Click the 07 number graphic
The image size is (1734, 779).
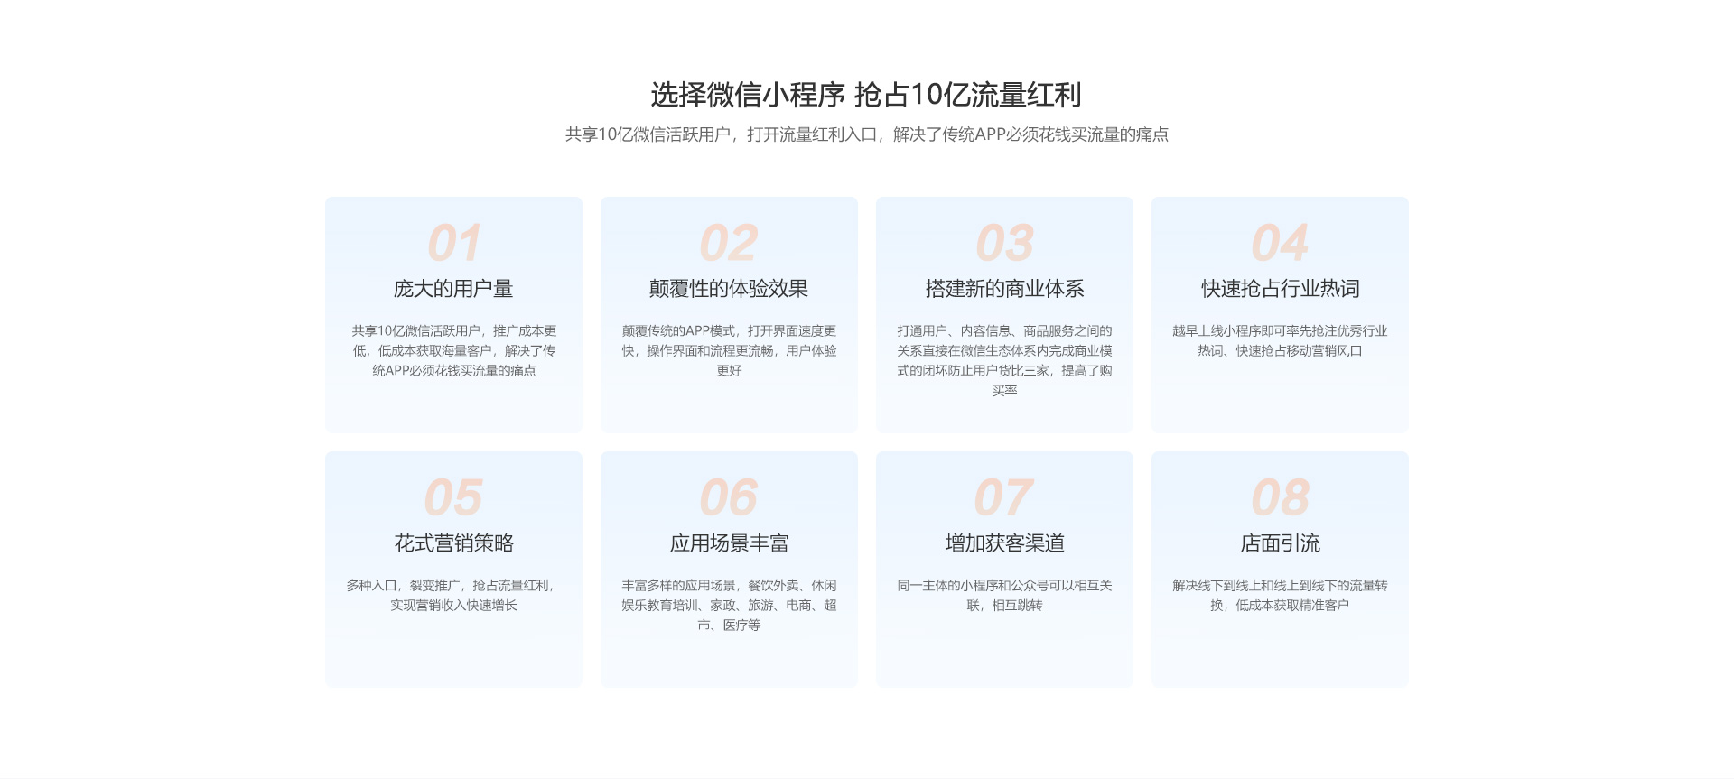[x=1004, y=497]
